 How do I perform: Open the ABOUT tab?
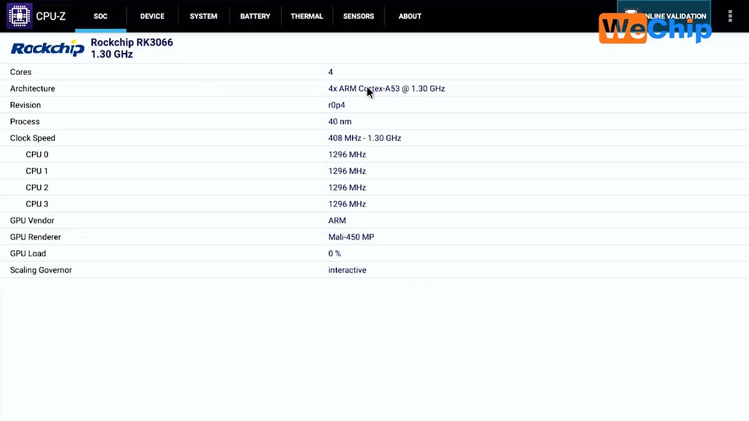(410, 16)
